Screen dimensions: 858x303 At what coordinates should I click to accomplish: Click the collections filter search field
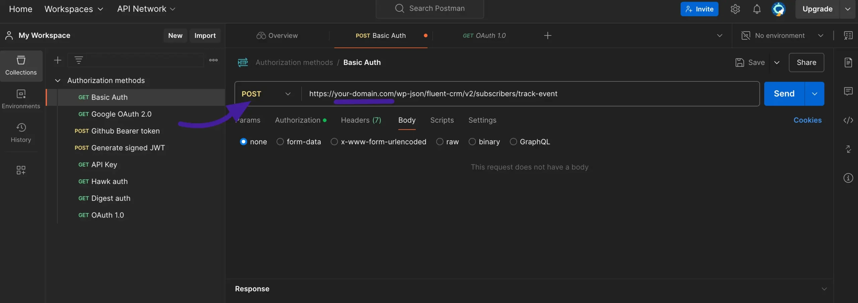136,60
